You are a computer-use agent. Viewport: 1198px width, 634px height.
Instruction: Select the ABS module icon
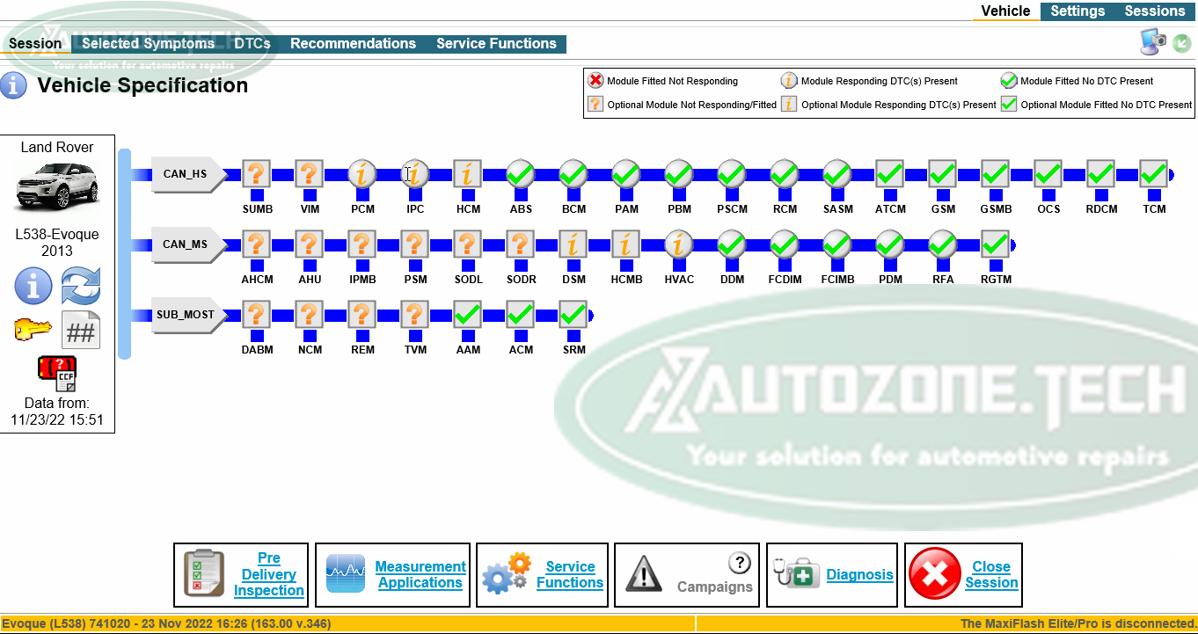click(521, 175)
